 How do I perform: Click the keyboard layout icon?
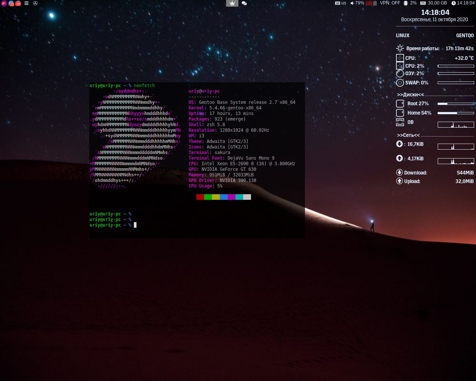pyautogui.click(x=337, y=3)
